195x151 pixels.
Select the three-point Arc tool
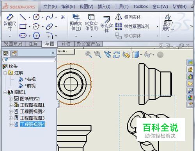click(36, 26)
